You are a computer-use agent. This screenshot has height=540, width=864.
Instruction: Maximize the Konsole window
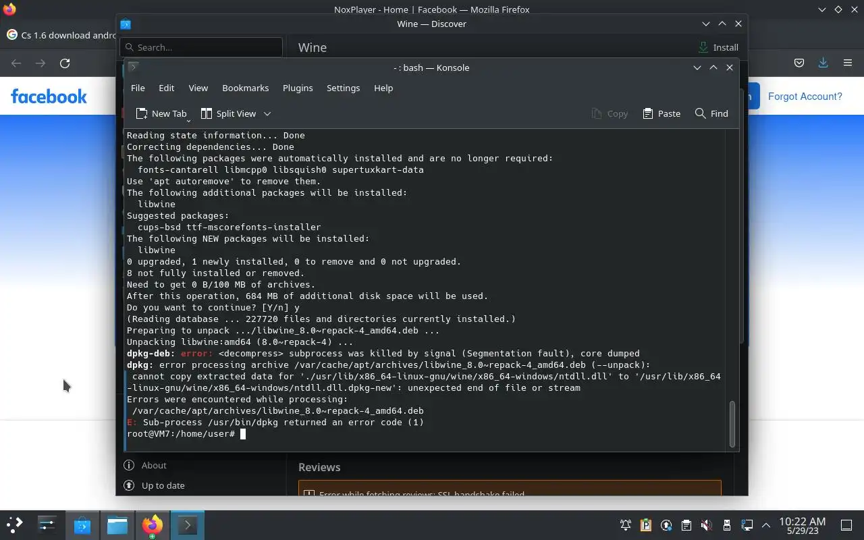(x=713, y=67)
